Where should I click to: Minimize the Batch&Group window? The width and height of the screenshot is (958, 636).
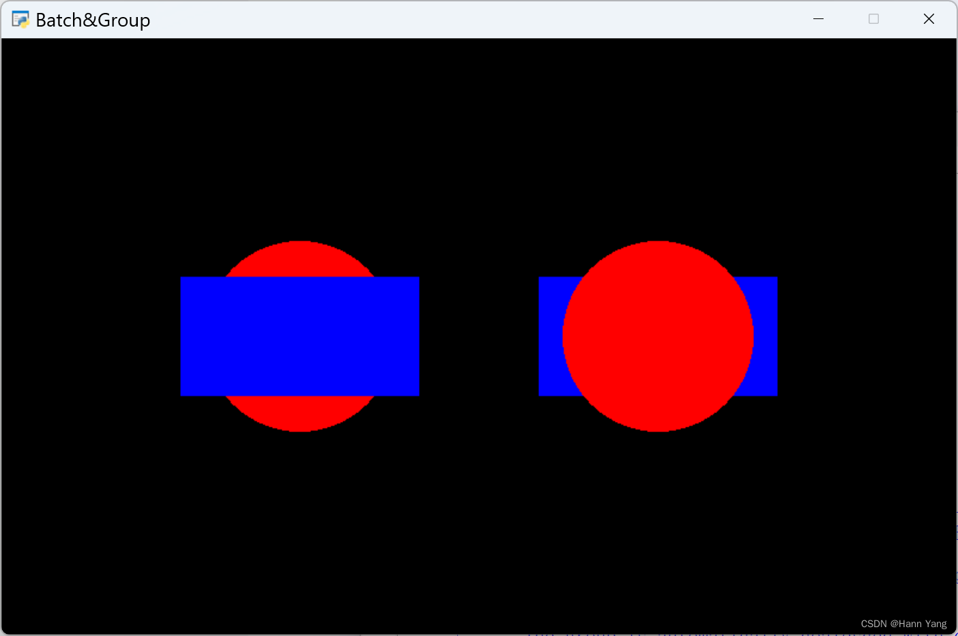[x=818, y=18]
